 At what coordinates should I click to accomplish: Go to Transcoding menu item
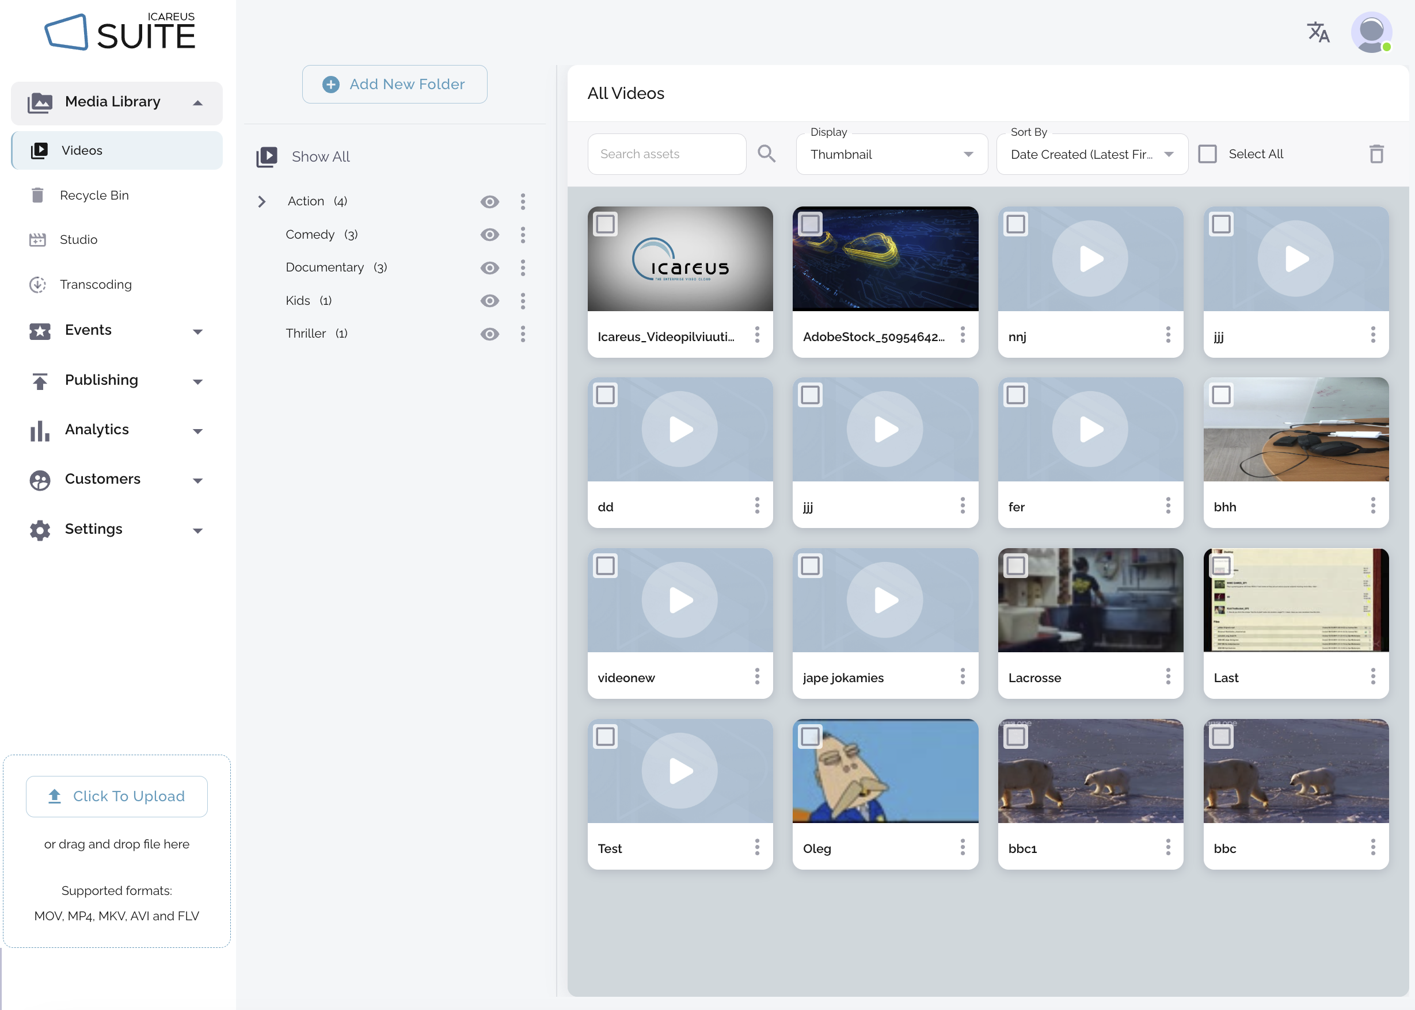point(95,284)
